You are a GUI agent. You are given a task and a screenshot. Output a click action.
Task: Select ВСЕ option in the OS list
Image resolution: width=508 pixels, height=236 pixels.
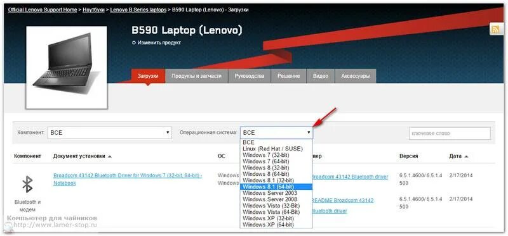(276, 142)
